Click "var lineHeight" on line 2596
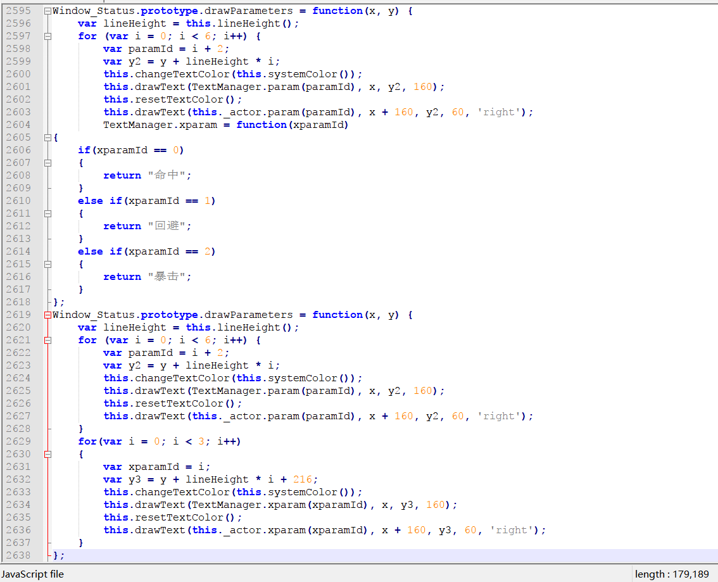 click(122, 24)
